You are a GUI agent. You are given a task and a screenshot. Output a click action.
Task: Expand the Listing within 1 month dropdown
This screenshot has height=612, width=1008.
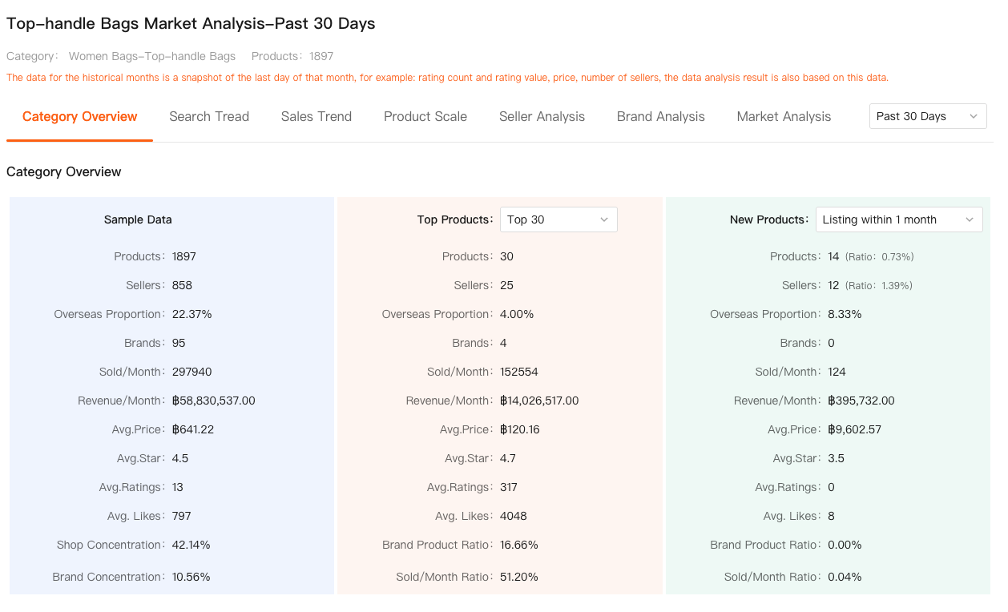(898, 219)
